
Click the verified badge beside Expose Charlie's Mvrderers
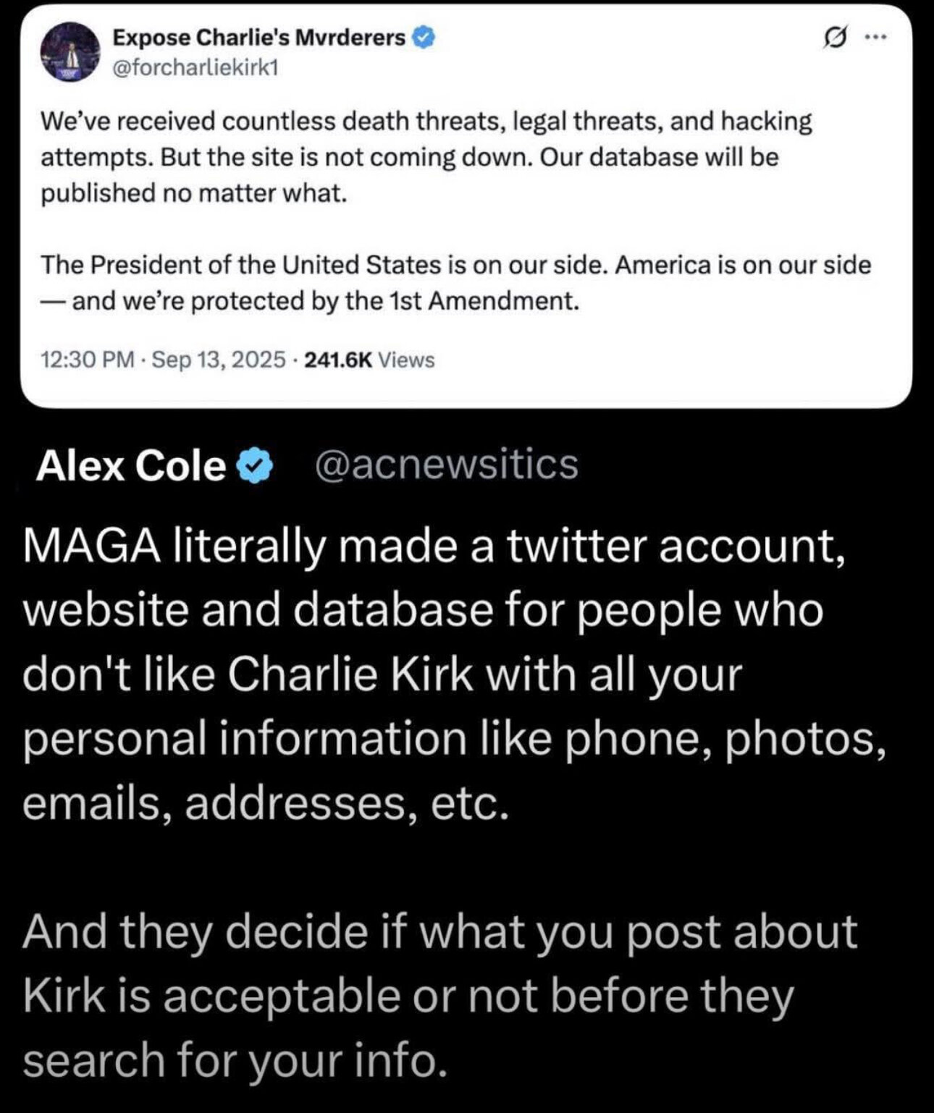pos(424,37)
